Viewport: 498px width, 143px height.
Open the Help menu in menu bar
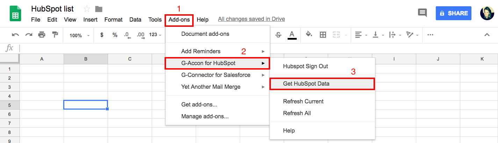pos(203,19)
